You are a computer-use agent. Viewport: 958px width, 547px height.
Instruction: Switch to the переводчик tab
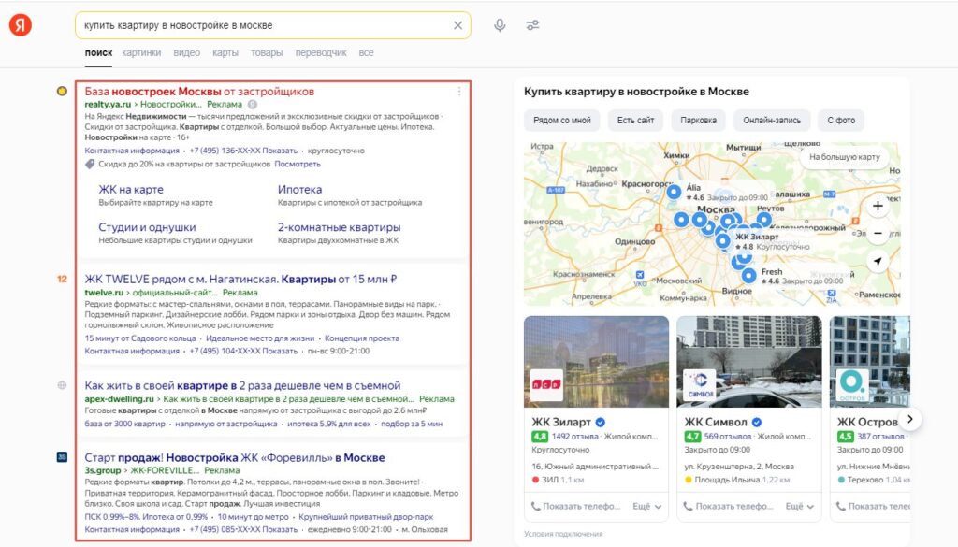pyautogui.click(x=321, y=53)
